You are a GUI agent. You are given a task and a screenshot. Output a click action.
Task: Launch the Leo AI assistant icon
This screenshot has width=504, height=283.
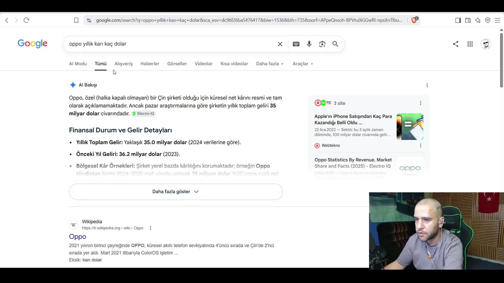click(478, 20)
